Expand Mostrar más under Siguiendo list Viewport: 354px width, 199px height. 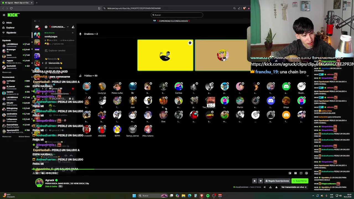tap(7, 72)
